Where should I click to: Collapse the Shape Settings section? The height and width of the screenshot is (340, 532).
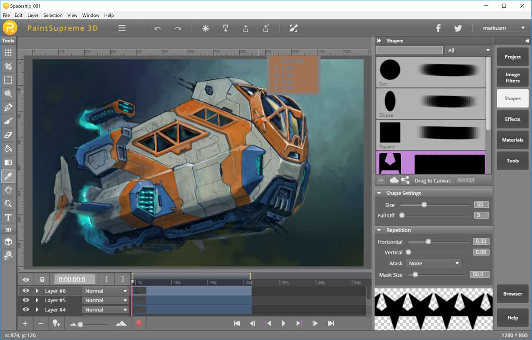(379, 194)
